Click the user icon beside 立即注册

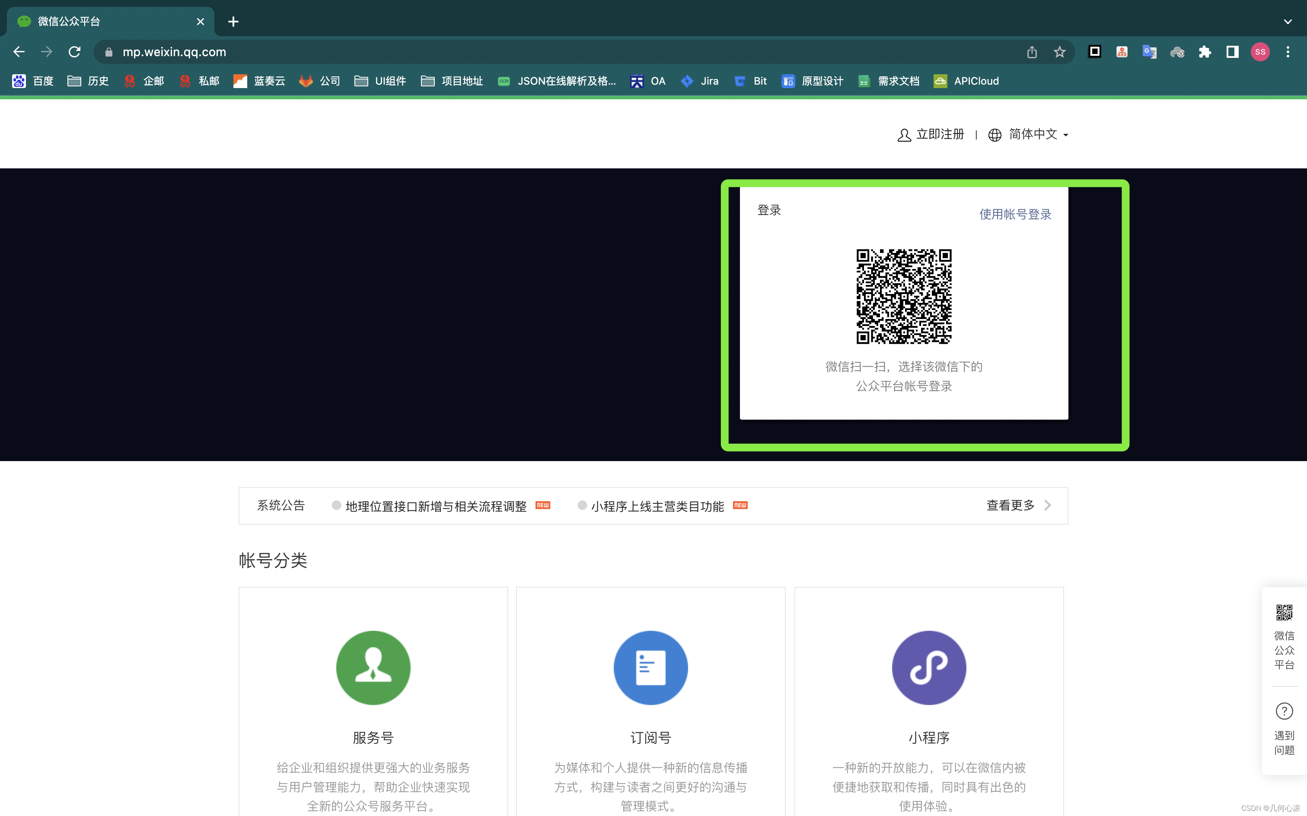pos(904,135)
